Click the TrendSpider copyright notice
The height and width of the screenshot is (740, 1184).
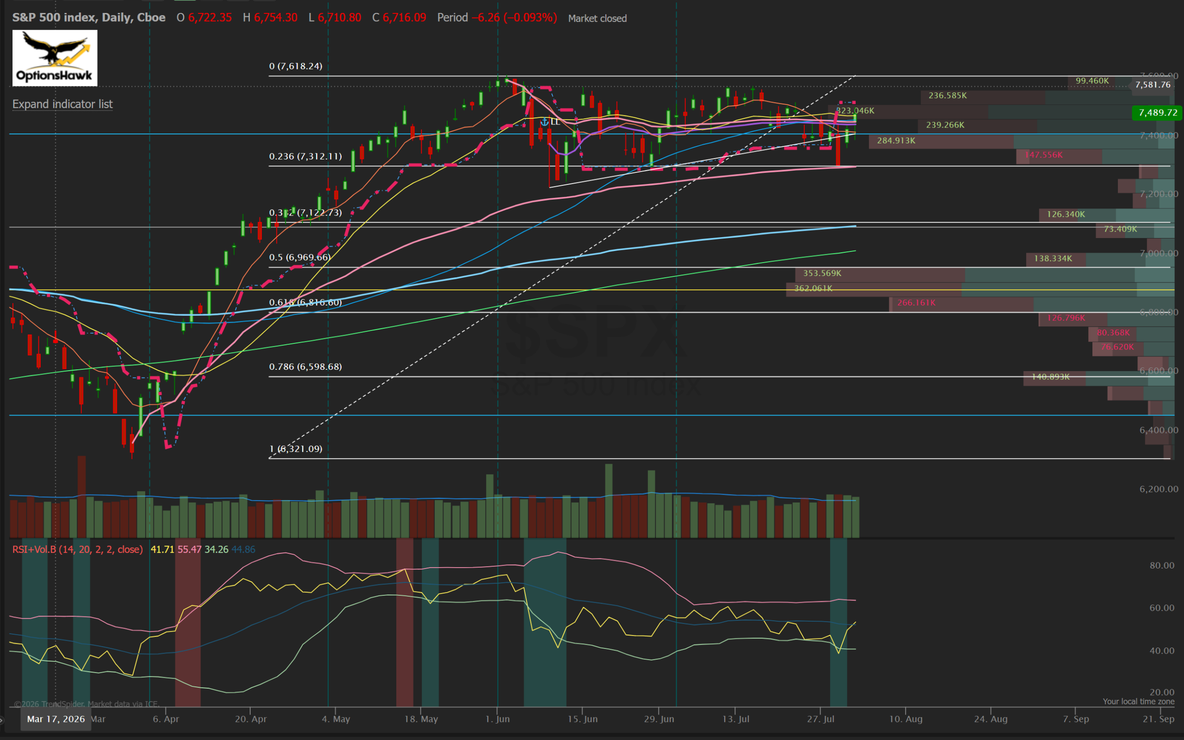[x=86, y=704]
